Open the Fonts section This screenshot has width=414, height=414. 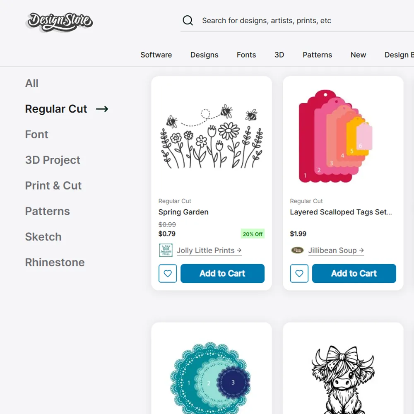coord(246,55)
